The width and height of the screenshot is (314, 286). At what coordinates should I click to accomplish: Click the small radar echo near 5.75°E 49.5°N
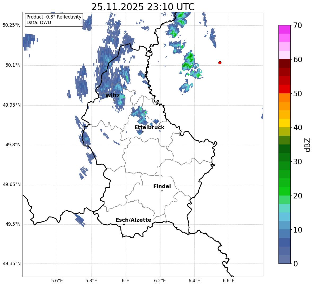pos(80,220)
